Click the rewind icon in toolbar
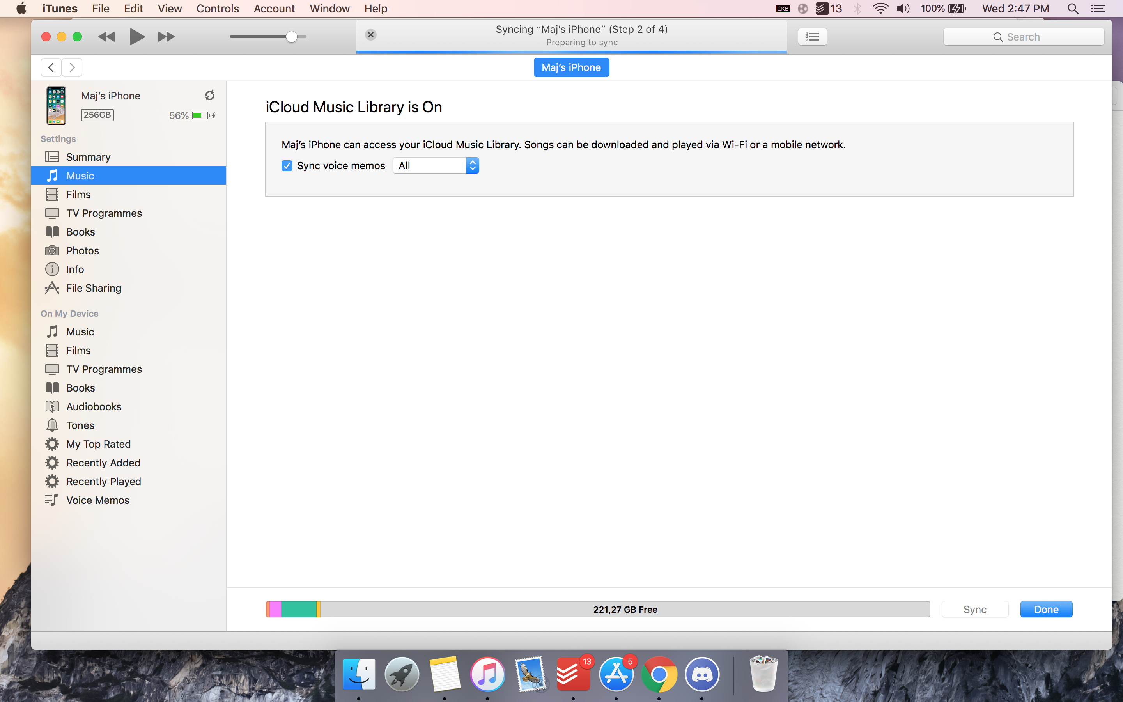The width and height of the screenshot is (1123, 702). pyautogui.click(x=106, y=37)
